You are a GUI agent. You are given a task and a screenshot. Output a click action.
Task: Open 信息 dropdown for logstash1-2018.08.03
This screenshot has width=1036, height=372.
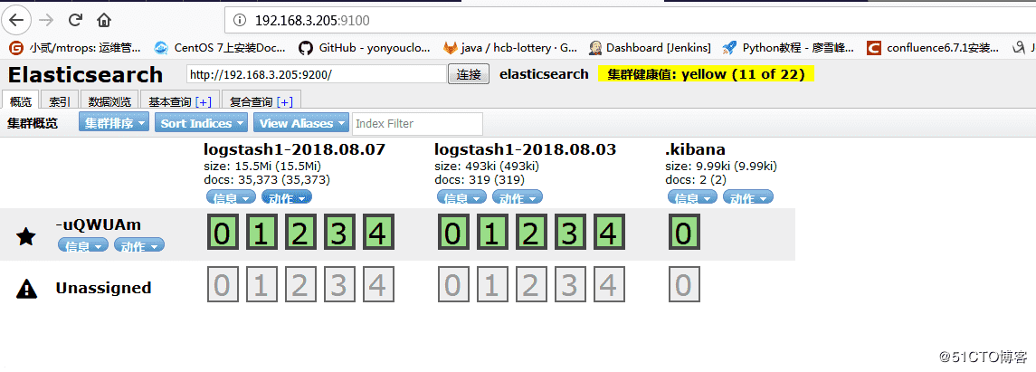[x=461, y=197]
